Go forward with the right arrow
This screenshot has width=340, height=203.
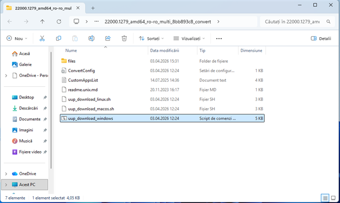pyautogui.click(x=26, y=21)
